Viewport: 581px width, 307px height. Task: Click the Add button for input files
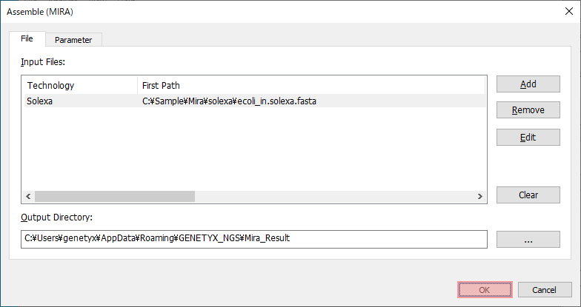pos(528,84)
